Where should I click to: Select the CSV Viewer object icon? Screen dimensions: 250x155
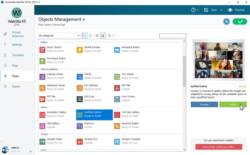click(117, 77)
